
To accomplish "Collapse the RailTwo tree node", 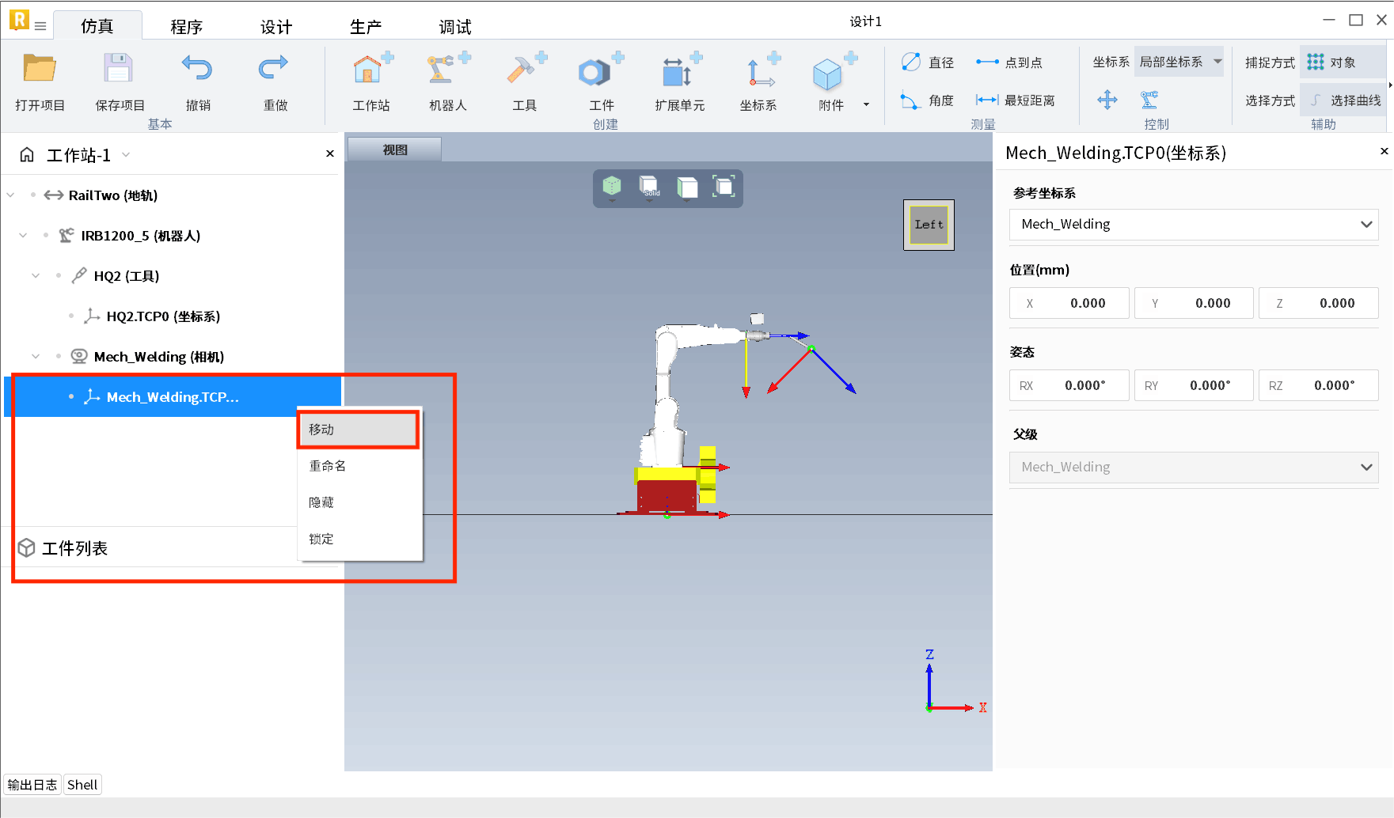I will pos(11,195).
